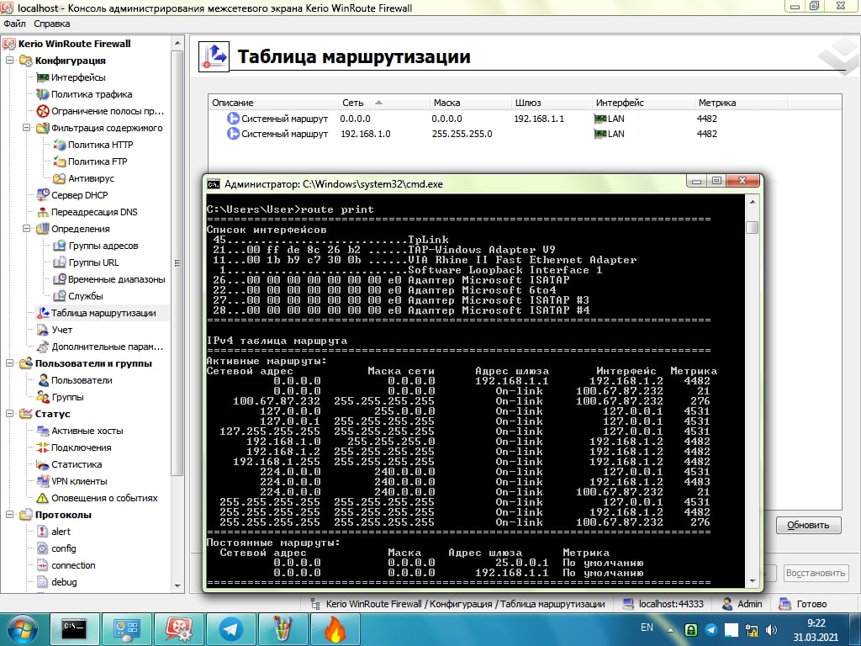Sort by Метрика column header
Viewport: 861px width, 646px height.
[741, 103]
